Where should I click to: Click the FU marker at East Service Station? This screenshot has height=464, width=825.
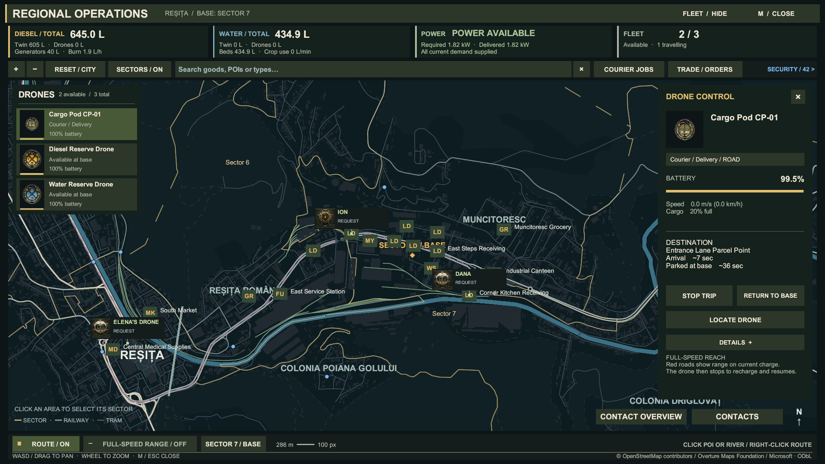click(280, 294)
